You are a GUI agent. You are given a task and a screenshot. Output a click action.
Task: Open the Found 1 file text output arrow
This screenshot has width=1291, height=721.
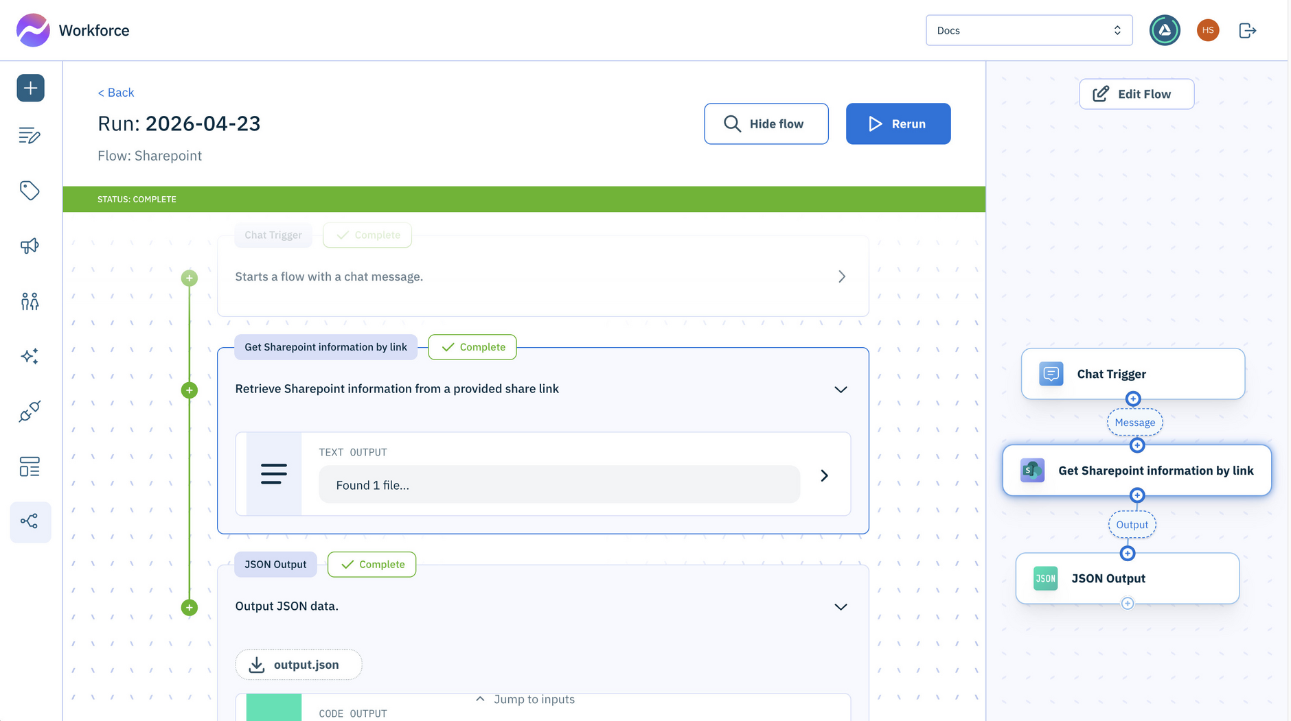tap(824, 475)
